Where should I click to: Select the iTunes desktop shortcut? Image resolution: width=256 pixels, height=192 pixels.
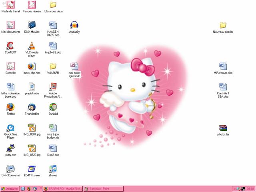(53, 169)
